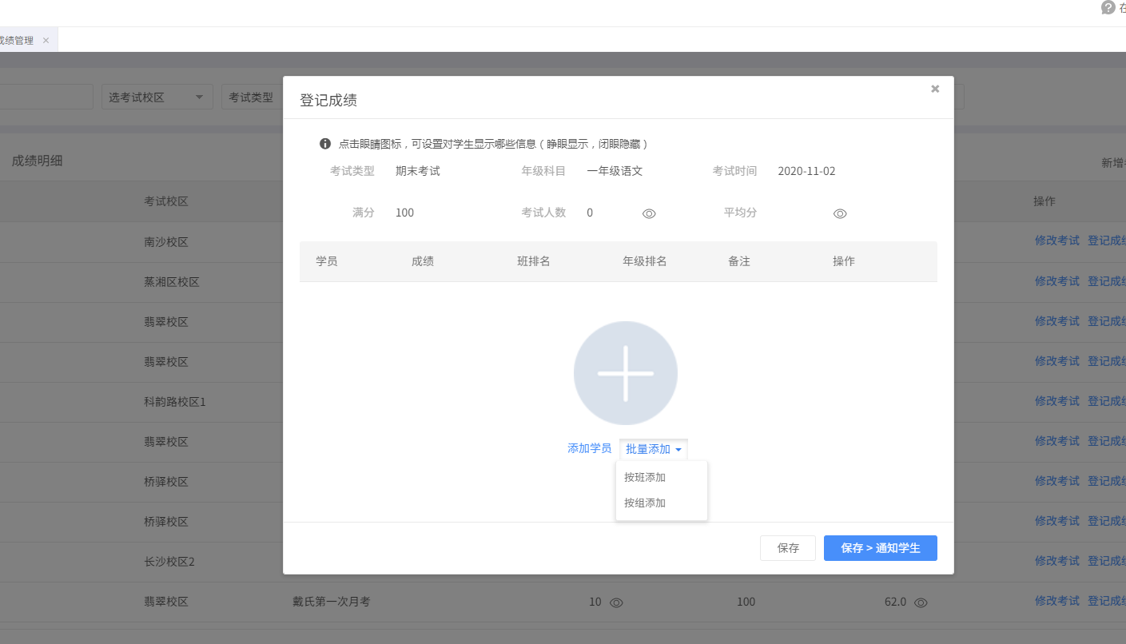This screenshot has height=644, width=1126.
Task: Click the 成绩 column header in dialog
Action: coord(423,261)
